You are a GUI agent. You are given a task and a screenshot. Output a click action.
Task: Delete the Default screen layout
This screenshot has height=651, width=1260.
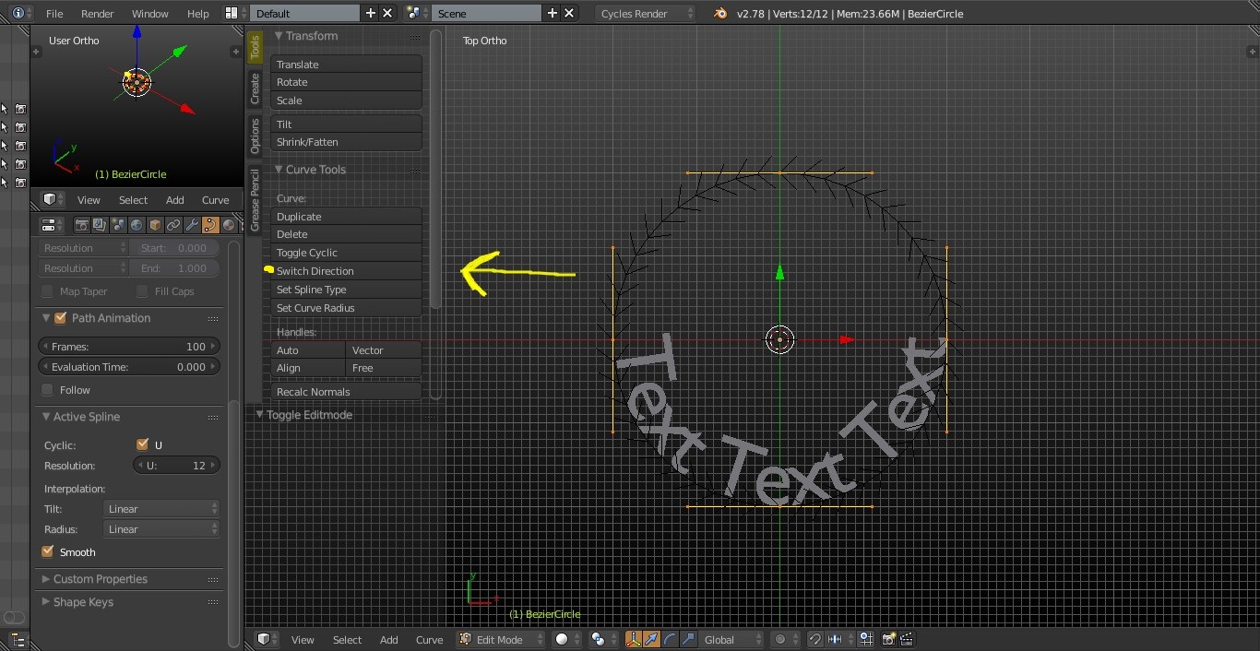(x=387, y=13)
